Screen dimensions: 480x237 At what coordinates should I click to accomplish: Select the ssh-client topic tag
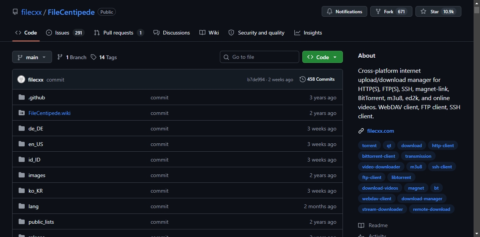pyautogui.click(x=442, y=167)
